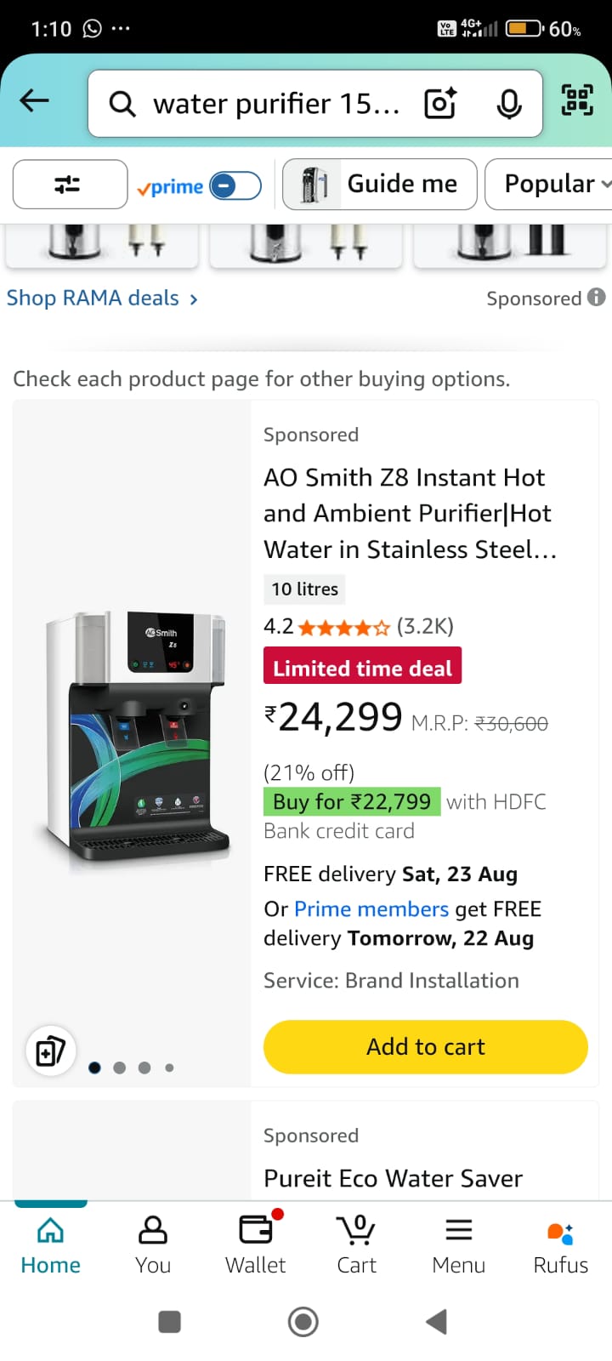
Task: Tap the Sponsored info icon
Action: (597, 297)
